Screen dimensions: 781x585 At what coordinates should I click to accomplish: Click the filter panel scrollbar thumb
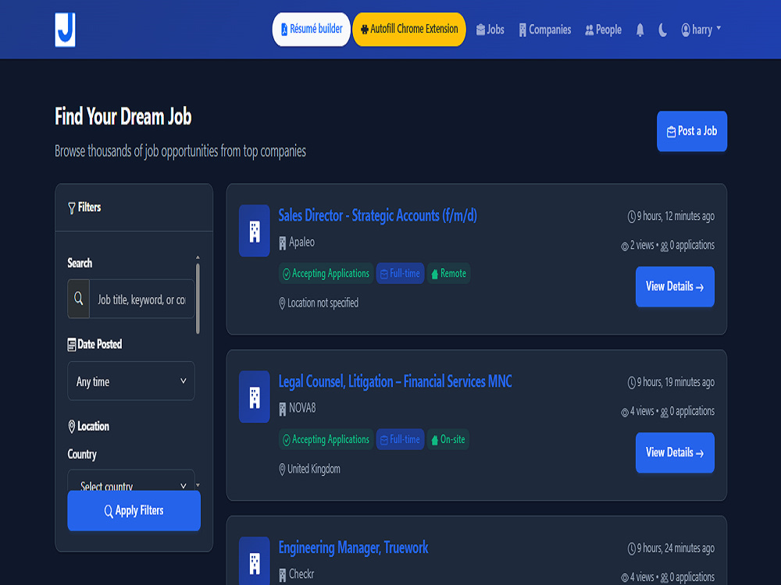(198, 299)
